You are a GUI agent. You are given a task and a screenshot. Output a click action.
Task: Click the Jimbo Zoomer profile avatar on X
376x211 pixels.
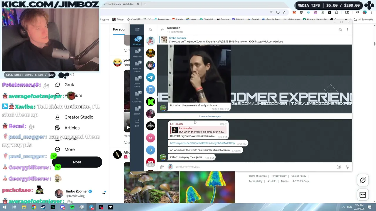click(59, 193)
